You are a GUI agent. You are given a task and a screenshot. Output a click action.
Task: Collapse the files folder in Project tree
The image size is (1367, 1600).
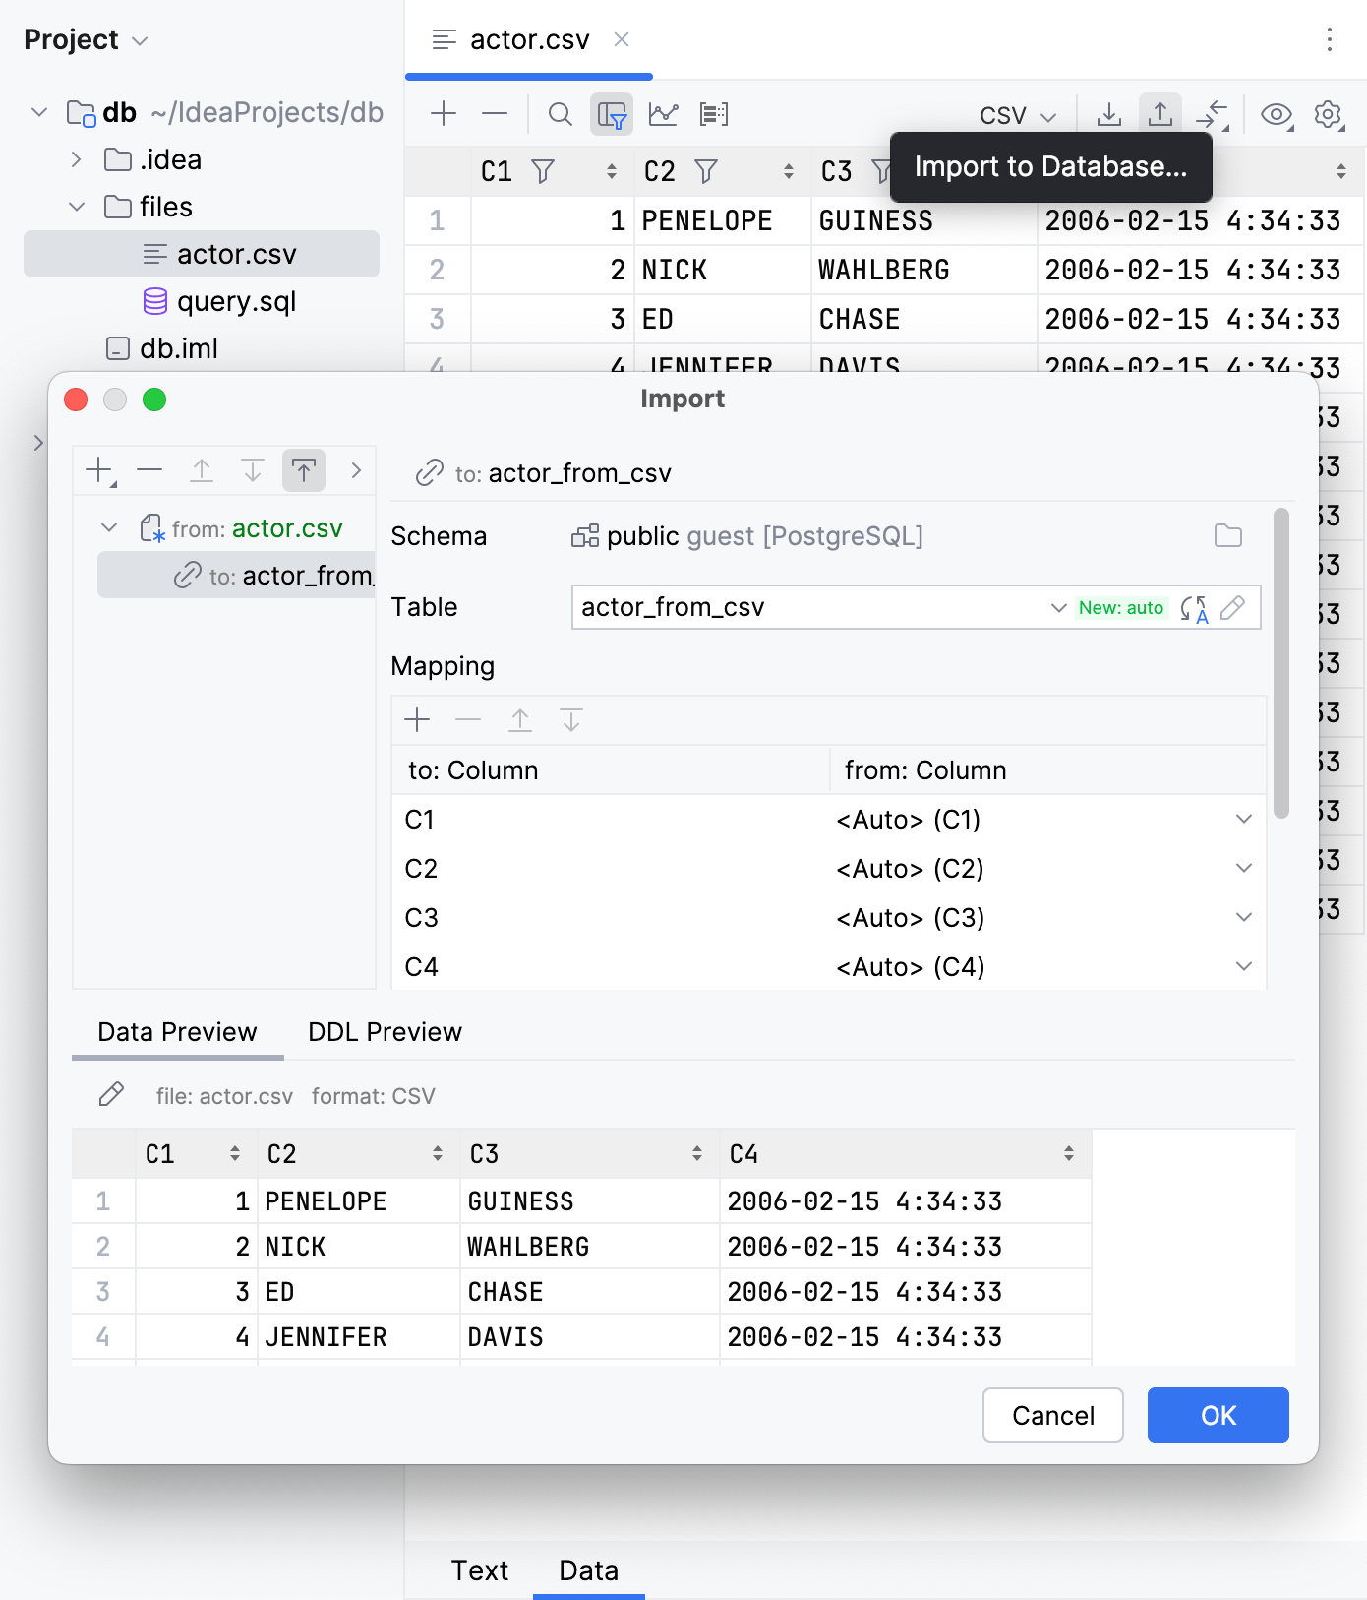tap(77, 207)
